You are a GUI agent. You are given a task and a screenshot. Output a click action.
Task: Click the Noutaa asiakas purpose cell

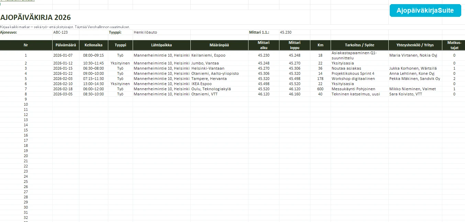click(x=359, y=68)
